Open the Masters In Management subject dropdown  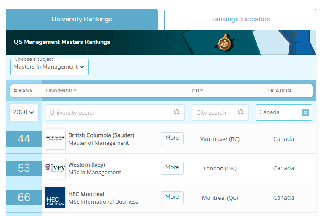tap(49, 67)
